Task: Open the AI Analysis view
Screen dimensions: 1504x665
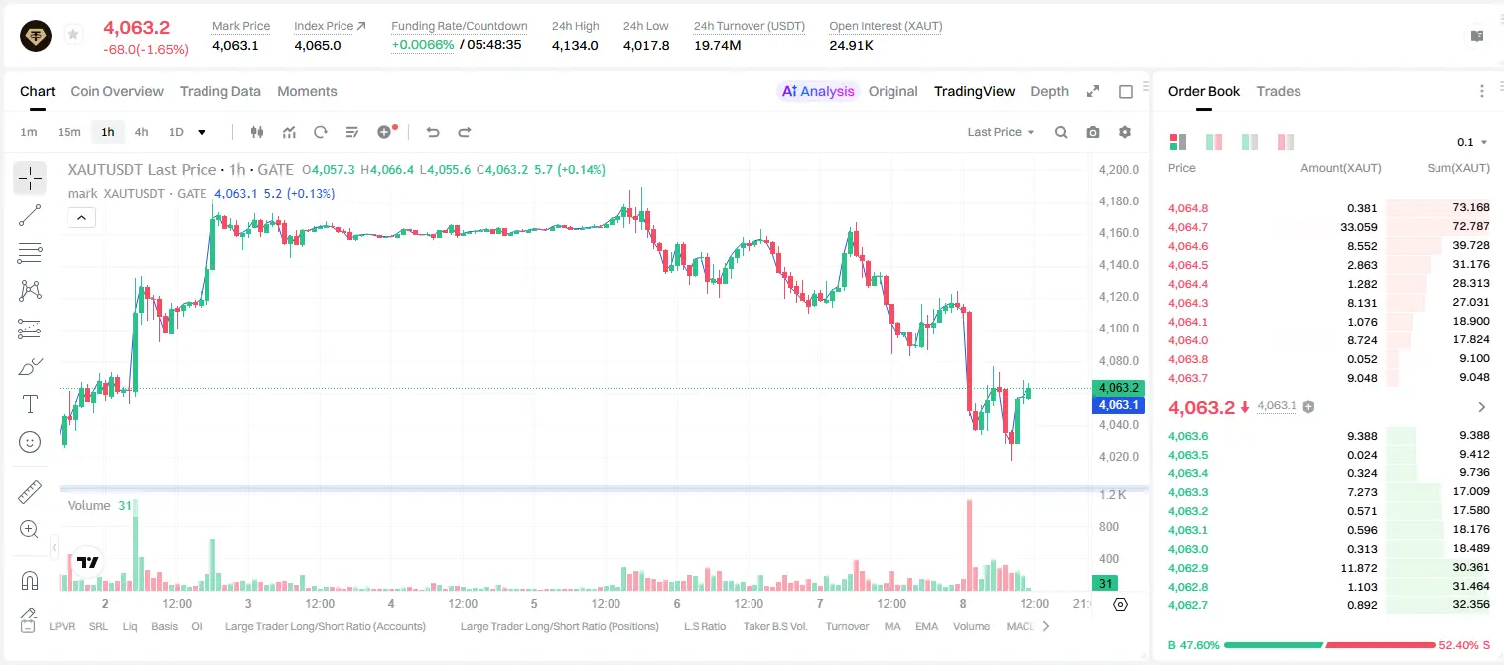Action: click(817, 91)
